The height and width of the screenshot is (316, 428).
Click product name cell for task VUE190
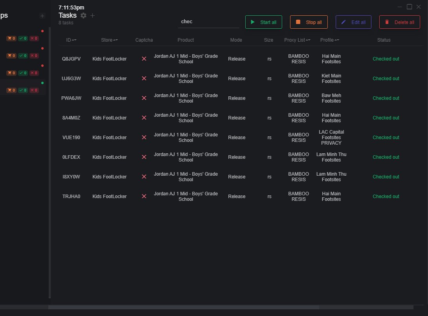click(x=186, y=137)
